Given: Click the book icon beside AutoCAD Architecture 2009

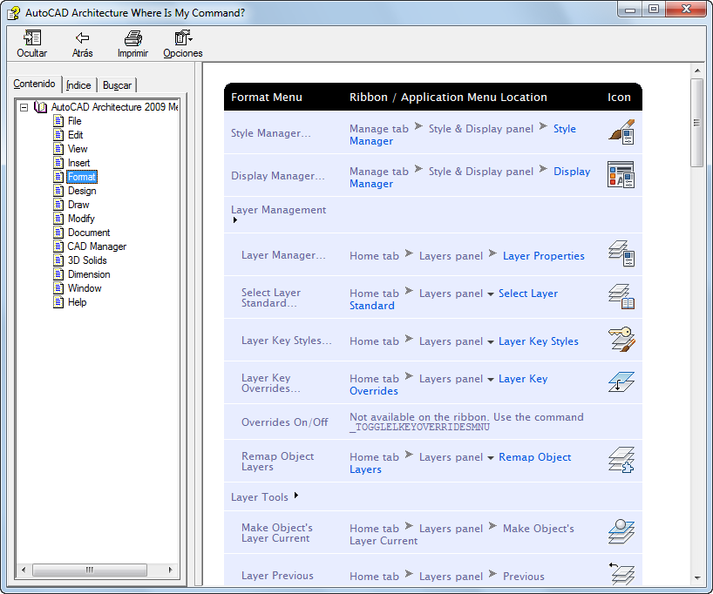Looking at the screenshot, I should coord(40,107).
